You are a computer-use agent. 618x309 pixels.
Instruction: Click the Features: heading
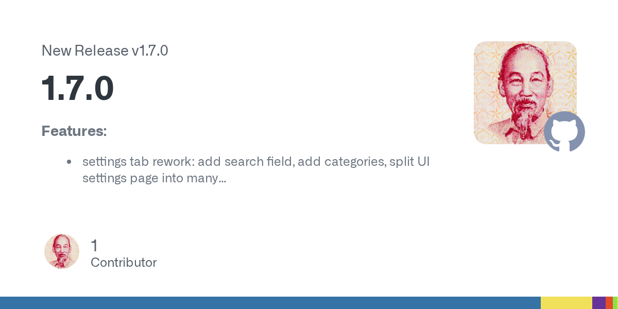click(74, 131)
